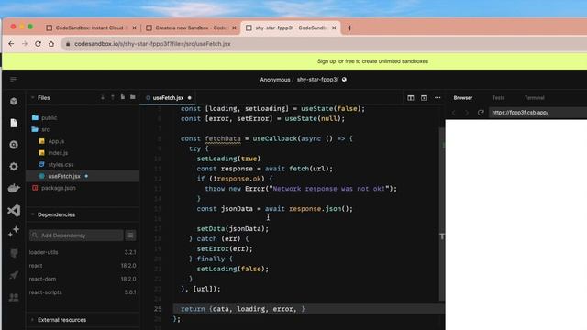Click Sign up for free banner link
The height and width of the screenshot is (330, 587).
point(372,61)
